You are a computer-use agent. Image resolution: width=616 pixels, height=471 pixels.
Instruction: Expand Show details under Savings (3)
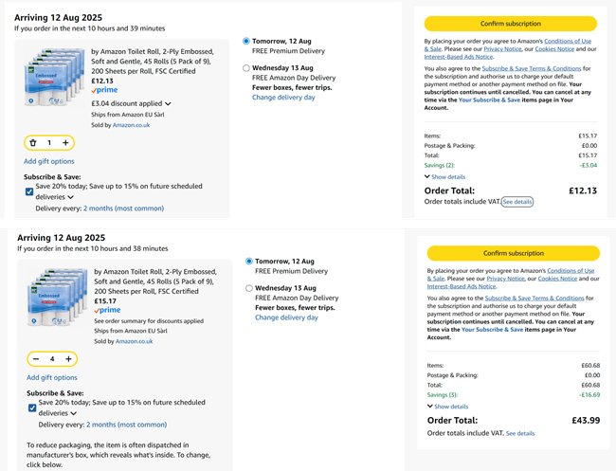(x=447, y=406)
